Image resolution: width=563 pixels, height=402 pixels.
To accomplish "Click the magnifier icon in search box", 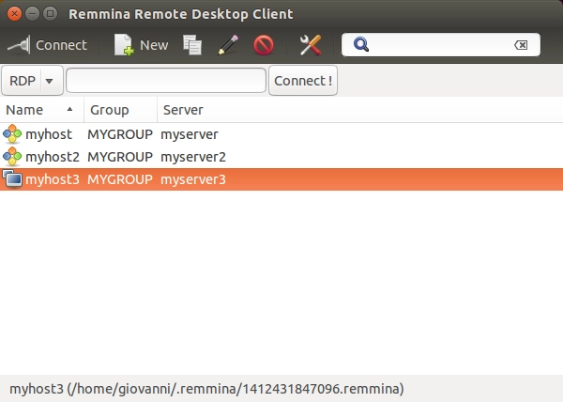I will click(x=361, y=44).
